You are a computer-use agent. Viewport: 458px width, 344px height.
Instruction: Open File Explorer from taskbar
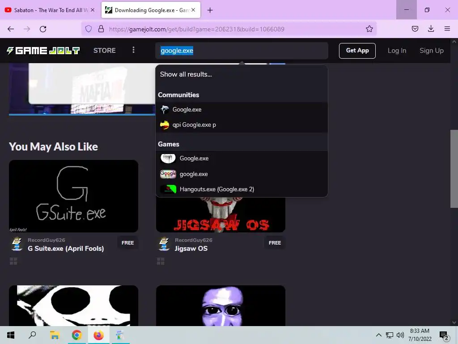(x=55, y=335)
